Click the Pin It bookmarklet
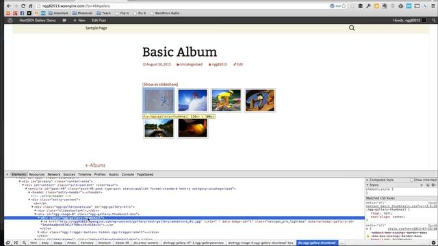The width and height of the screenshot is (438, 246). tap(140, 13)
